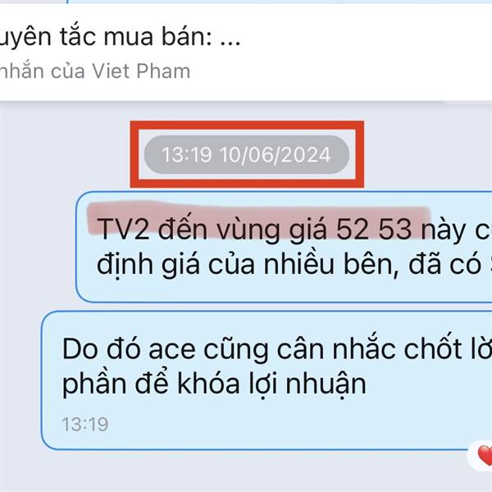Select the message starting "TV2 đến vùng giá"
This screenshot has height=492, width=492.
(x=284, y=247)
